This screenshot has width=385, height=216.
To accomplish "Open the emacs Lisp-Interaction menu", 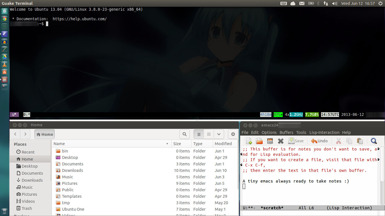I will tap(324, 132).
